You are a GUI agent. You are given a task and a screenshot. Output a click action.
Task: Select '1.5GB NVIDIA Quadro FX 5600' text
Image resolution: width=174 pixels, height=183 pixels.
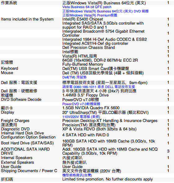click(x=91, y=108)
